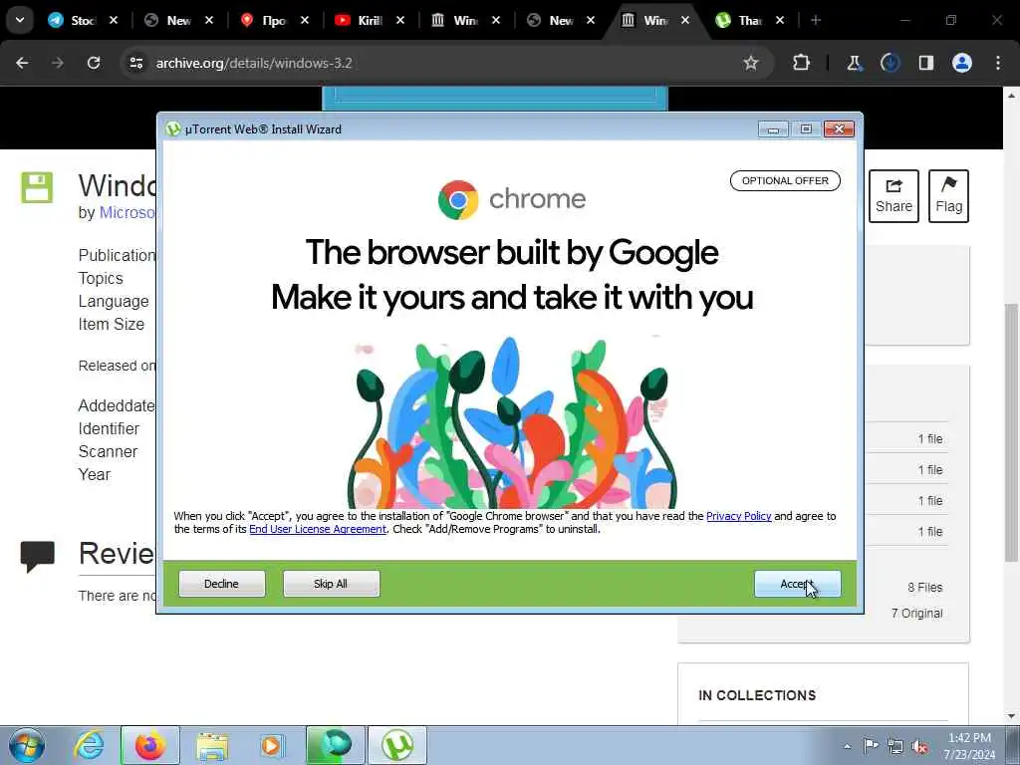The image size is (1020, 765).
Task: Expand the tab search dropdown
Action: click(20, 20)
